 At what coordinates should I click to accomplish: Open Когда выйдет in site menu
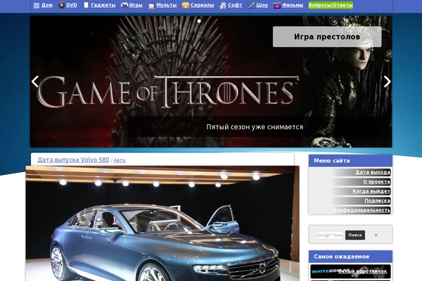[371, 191]
